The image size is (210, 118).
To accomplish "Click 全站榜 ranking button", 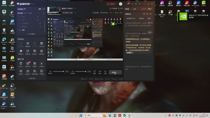I will click(96, 13).
